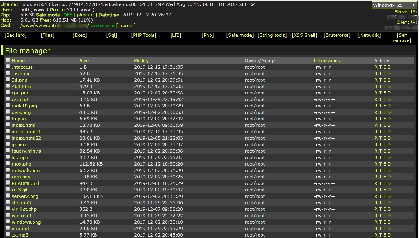Click the T action for server2.png
Screen dimensions: 419x238
(380, 196)
